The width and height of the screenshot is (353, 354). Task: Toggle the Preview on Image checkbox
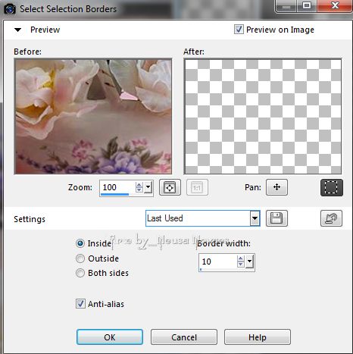click(239, 30)
